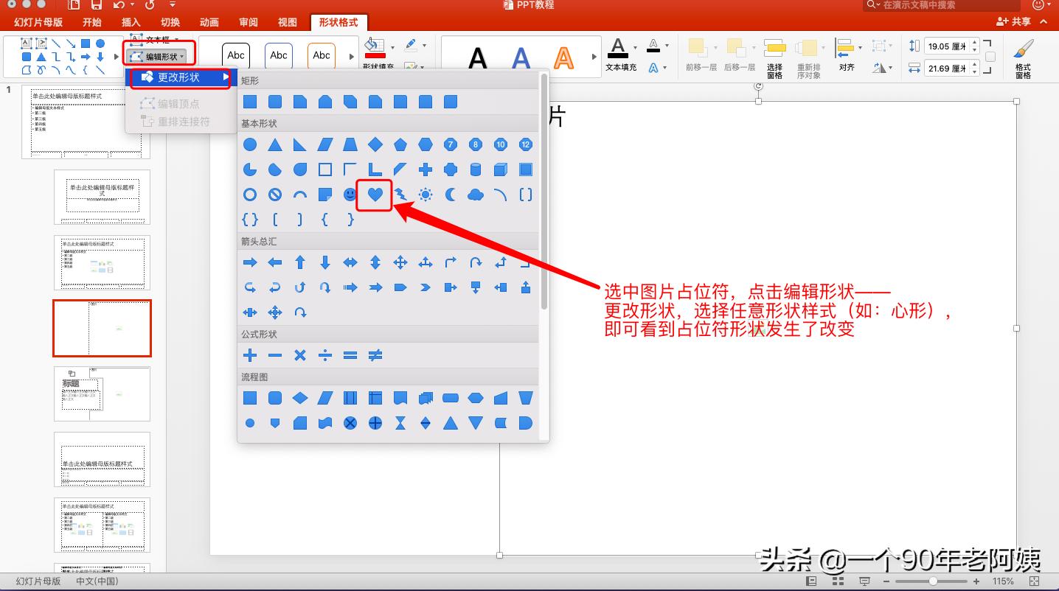Open the 更改形状 submenu item

[x=181, y=77]
